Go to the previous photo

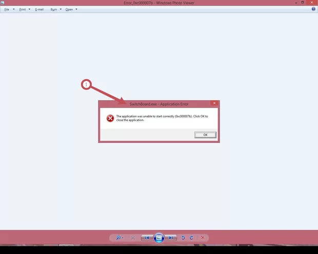[x=147, y=238]
